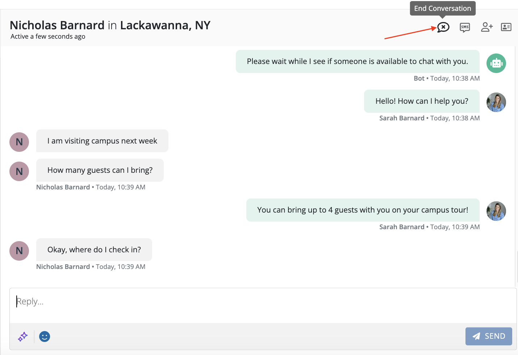Click the "How many guests can I bring?" message
518x355 pixels.
[x=100, y=170]
